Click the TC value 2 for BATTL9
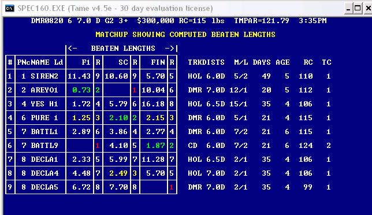Image resolution: width=372 pixels, height=215 pixels. click(329, 146)
